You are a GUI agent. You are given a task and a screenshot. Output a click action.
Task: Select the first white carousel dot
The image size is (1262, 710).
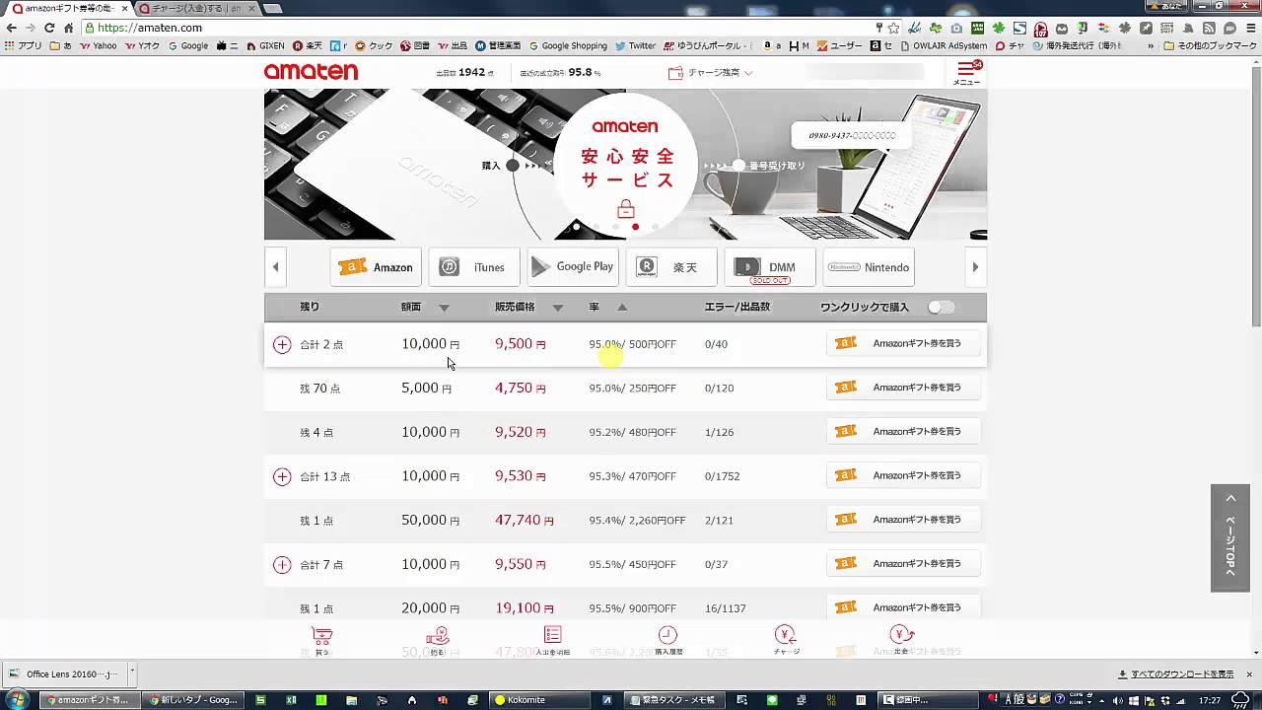click(577, 227)
